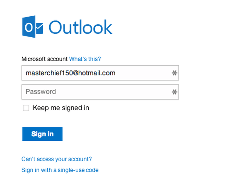249x193 pixels.
Task: Click the blue Outlook wordmark
Action: 81,27
